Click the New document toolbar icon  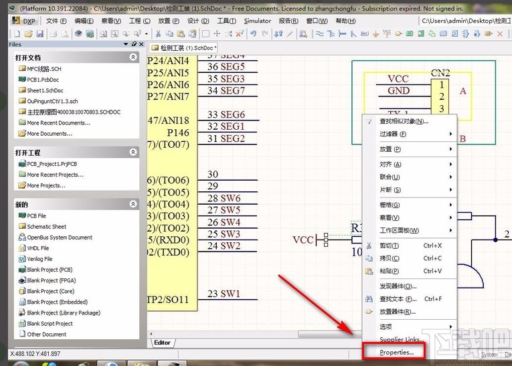tap(17, 33)
